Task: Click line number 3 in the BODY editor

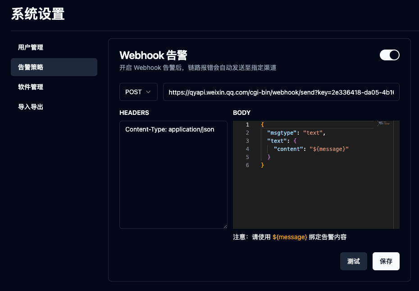Action: click(x=247, y=141)
